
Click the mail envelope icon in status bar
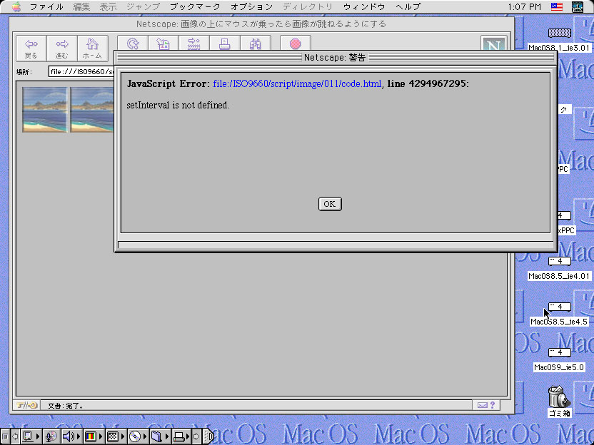click(482, 405)
